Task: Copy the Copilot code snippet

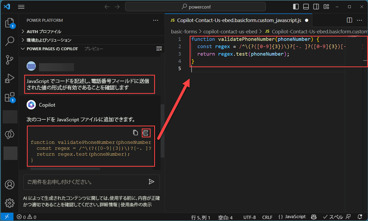Action: [135, 133]
